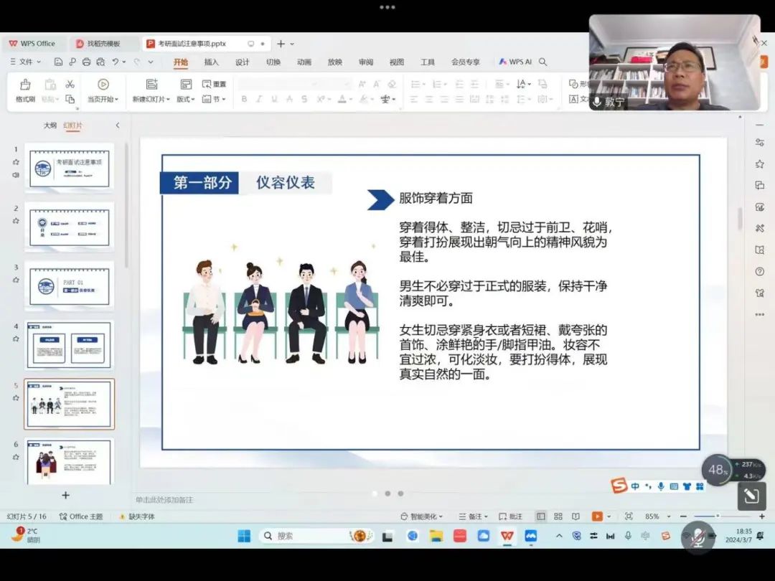This screenshot has height=581, width=775.
Task: Expand the 版式 layout dropdown
Action: pyautogui.click(x=186, y=99)
